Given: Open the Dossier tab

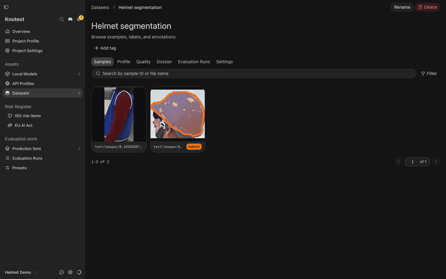Looking at the screenshot, I should click(164, 62).
